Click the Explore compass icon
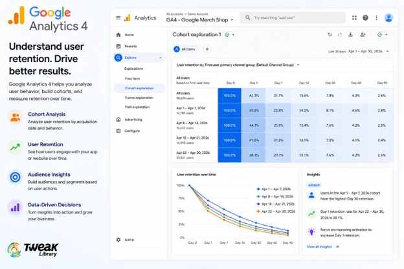The width and height of the screenshot is (404, 269). (x=118, y=58)
